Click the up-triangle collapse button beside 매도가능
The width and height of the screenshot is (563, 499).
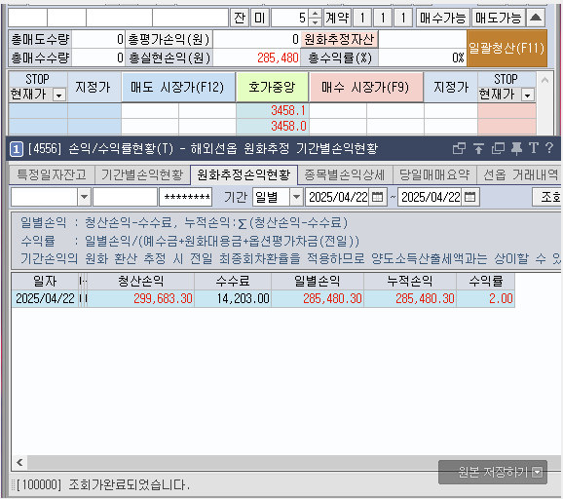(x=536, y=18)
